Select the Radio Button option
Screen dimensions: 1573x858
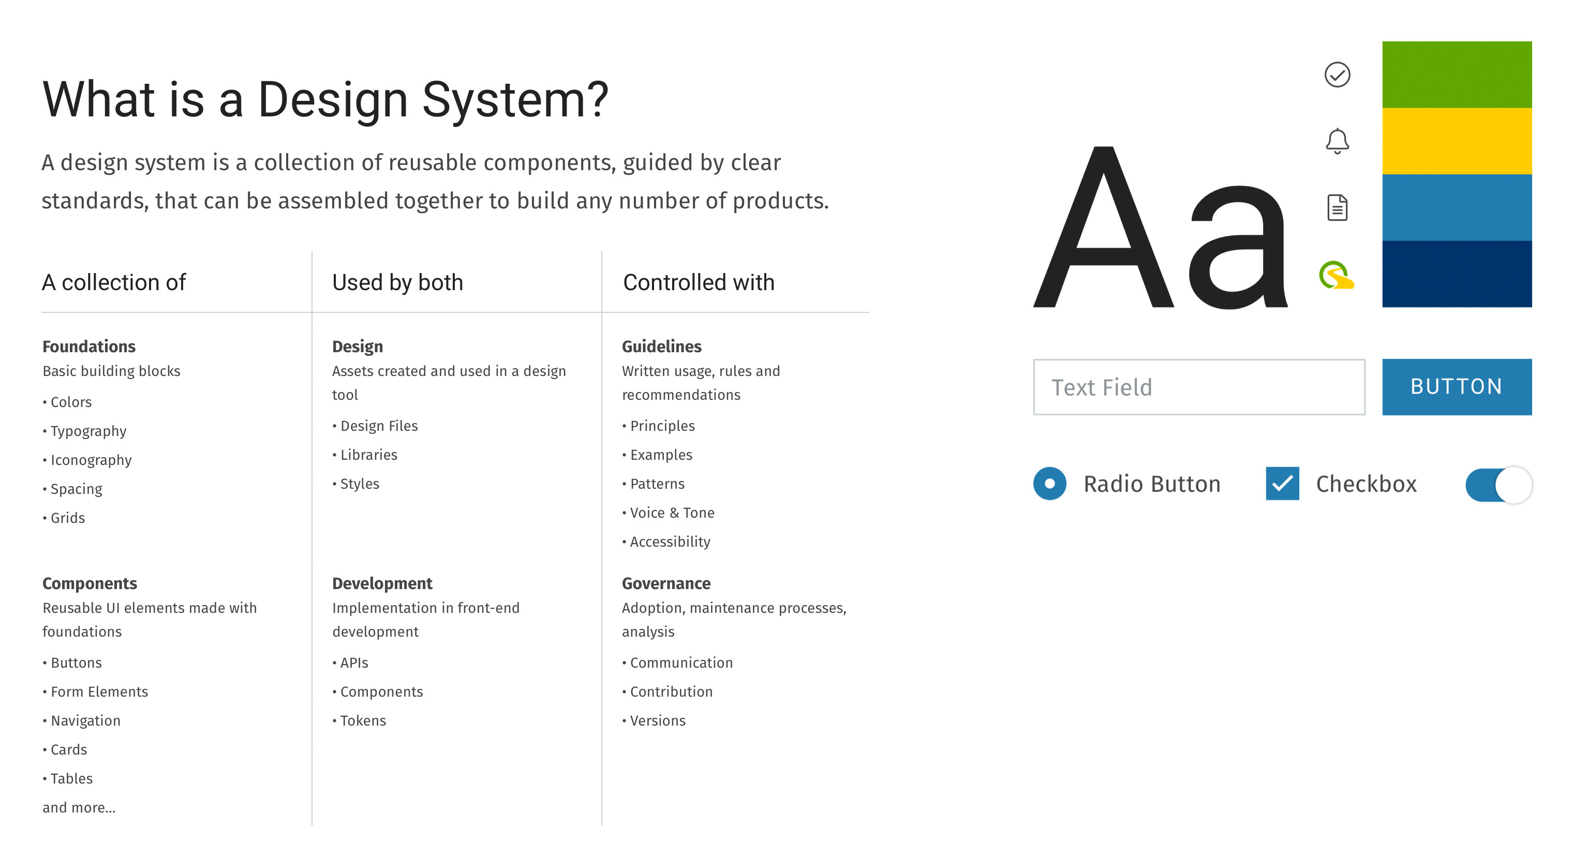click(1050, 484)
